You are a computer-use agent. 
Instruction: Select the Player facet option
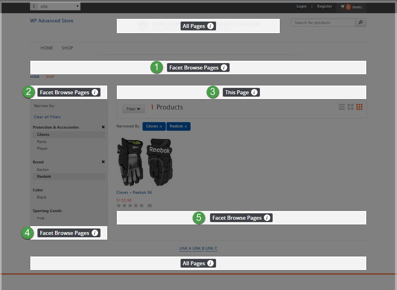[42, 149]
